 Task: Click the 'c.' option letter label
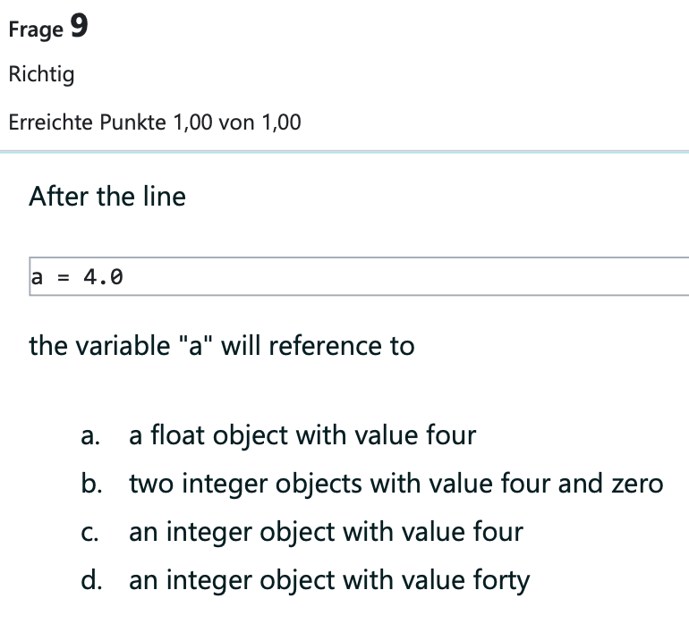pyautogui.click(x=89, y=534)
